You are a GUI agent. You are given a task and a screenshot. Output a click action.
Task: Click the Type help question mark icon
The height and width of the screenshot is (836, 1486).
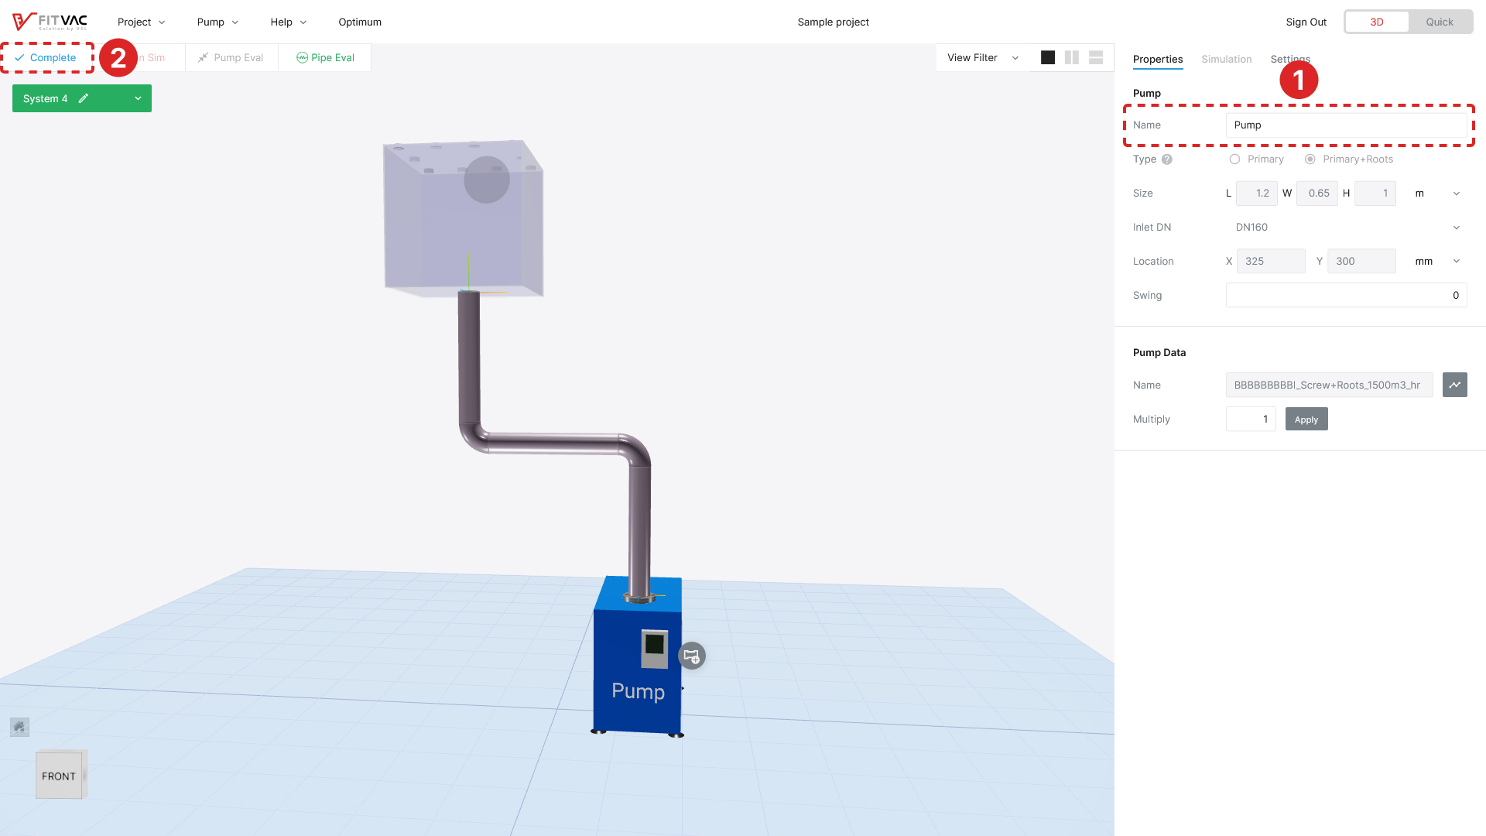point(1167,159)
